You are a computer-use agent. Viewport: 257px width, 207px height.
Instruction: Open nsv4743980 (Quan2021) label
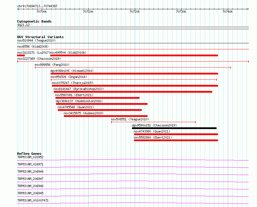pos(152,131)
